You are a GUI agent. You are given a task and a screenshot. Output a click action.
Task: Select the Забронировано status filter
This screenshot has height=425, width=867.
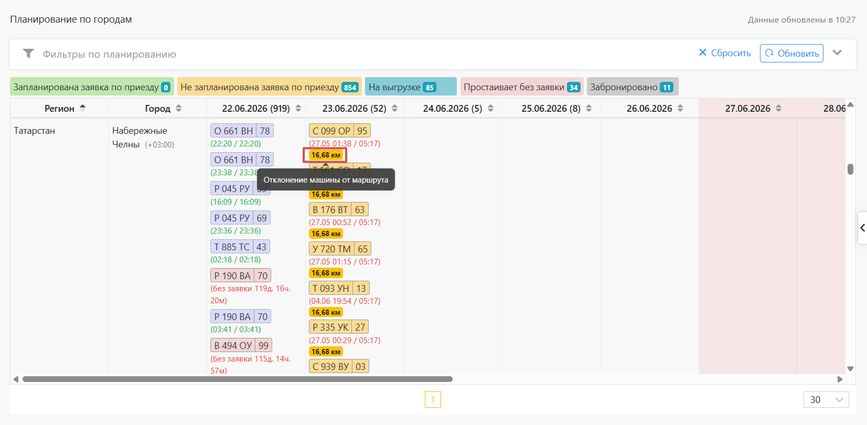633,87
